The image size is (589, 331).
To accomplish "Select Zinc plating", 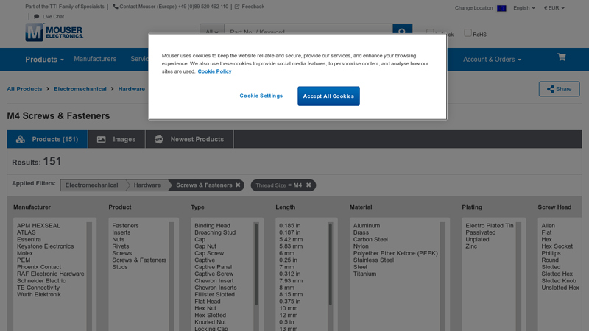I will [x=471, y=246].
